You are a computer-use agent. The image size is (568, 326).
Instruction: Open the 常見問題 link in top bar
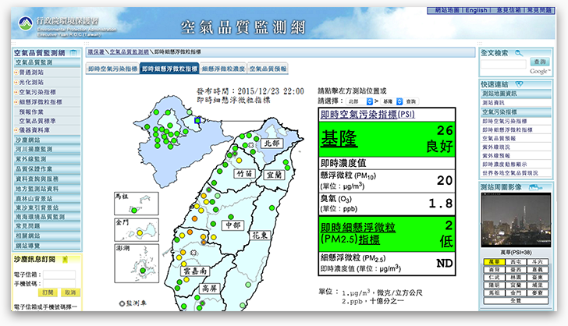coord(539,10)
